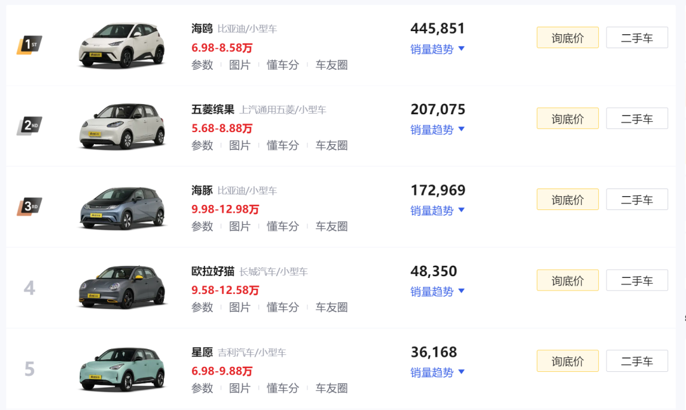Expand 销量趋势 dropdown for 海鸥
Image resolution: width=686 pixels, height=410 pixels.
pyautogui.click(x=437, y=49)
